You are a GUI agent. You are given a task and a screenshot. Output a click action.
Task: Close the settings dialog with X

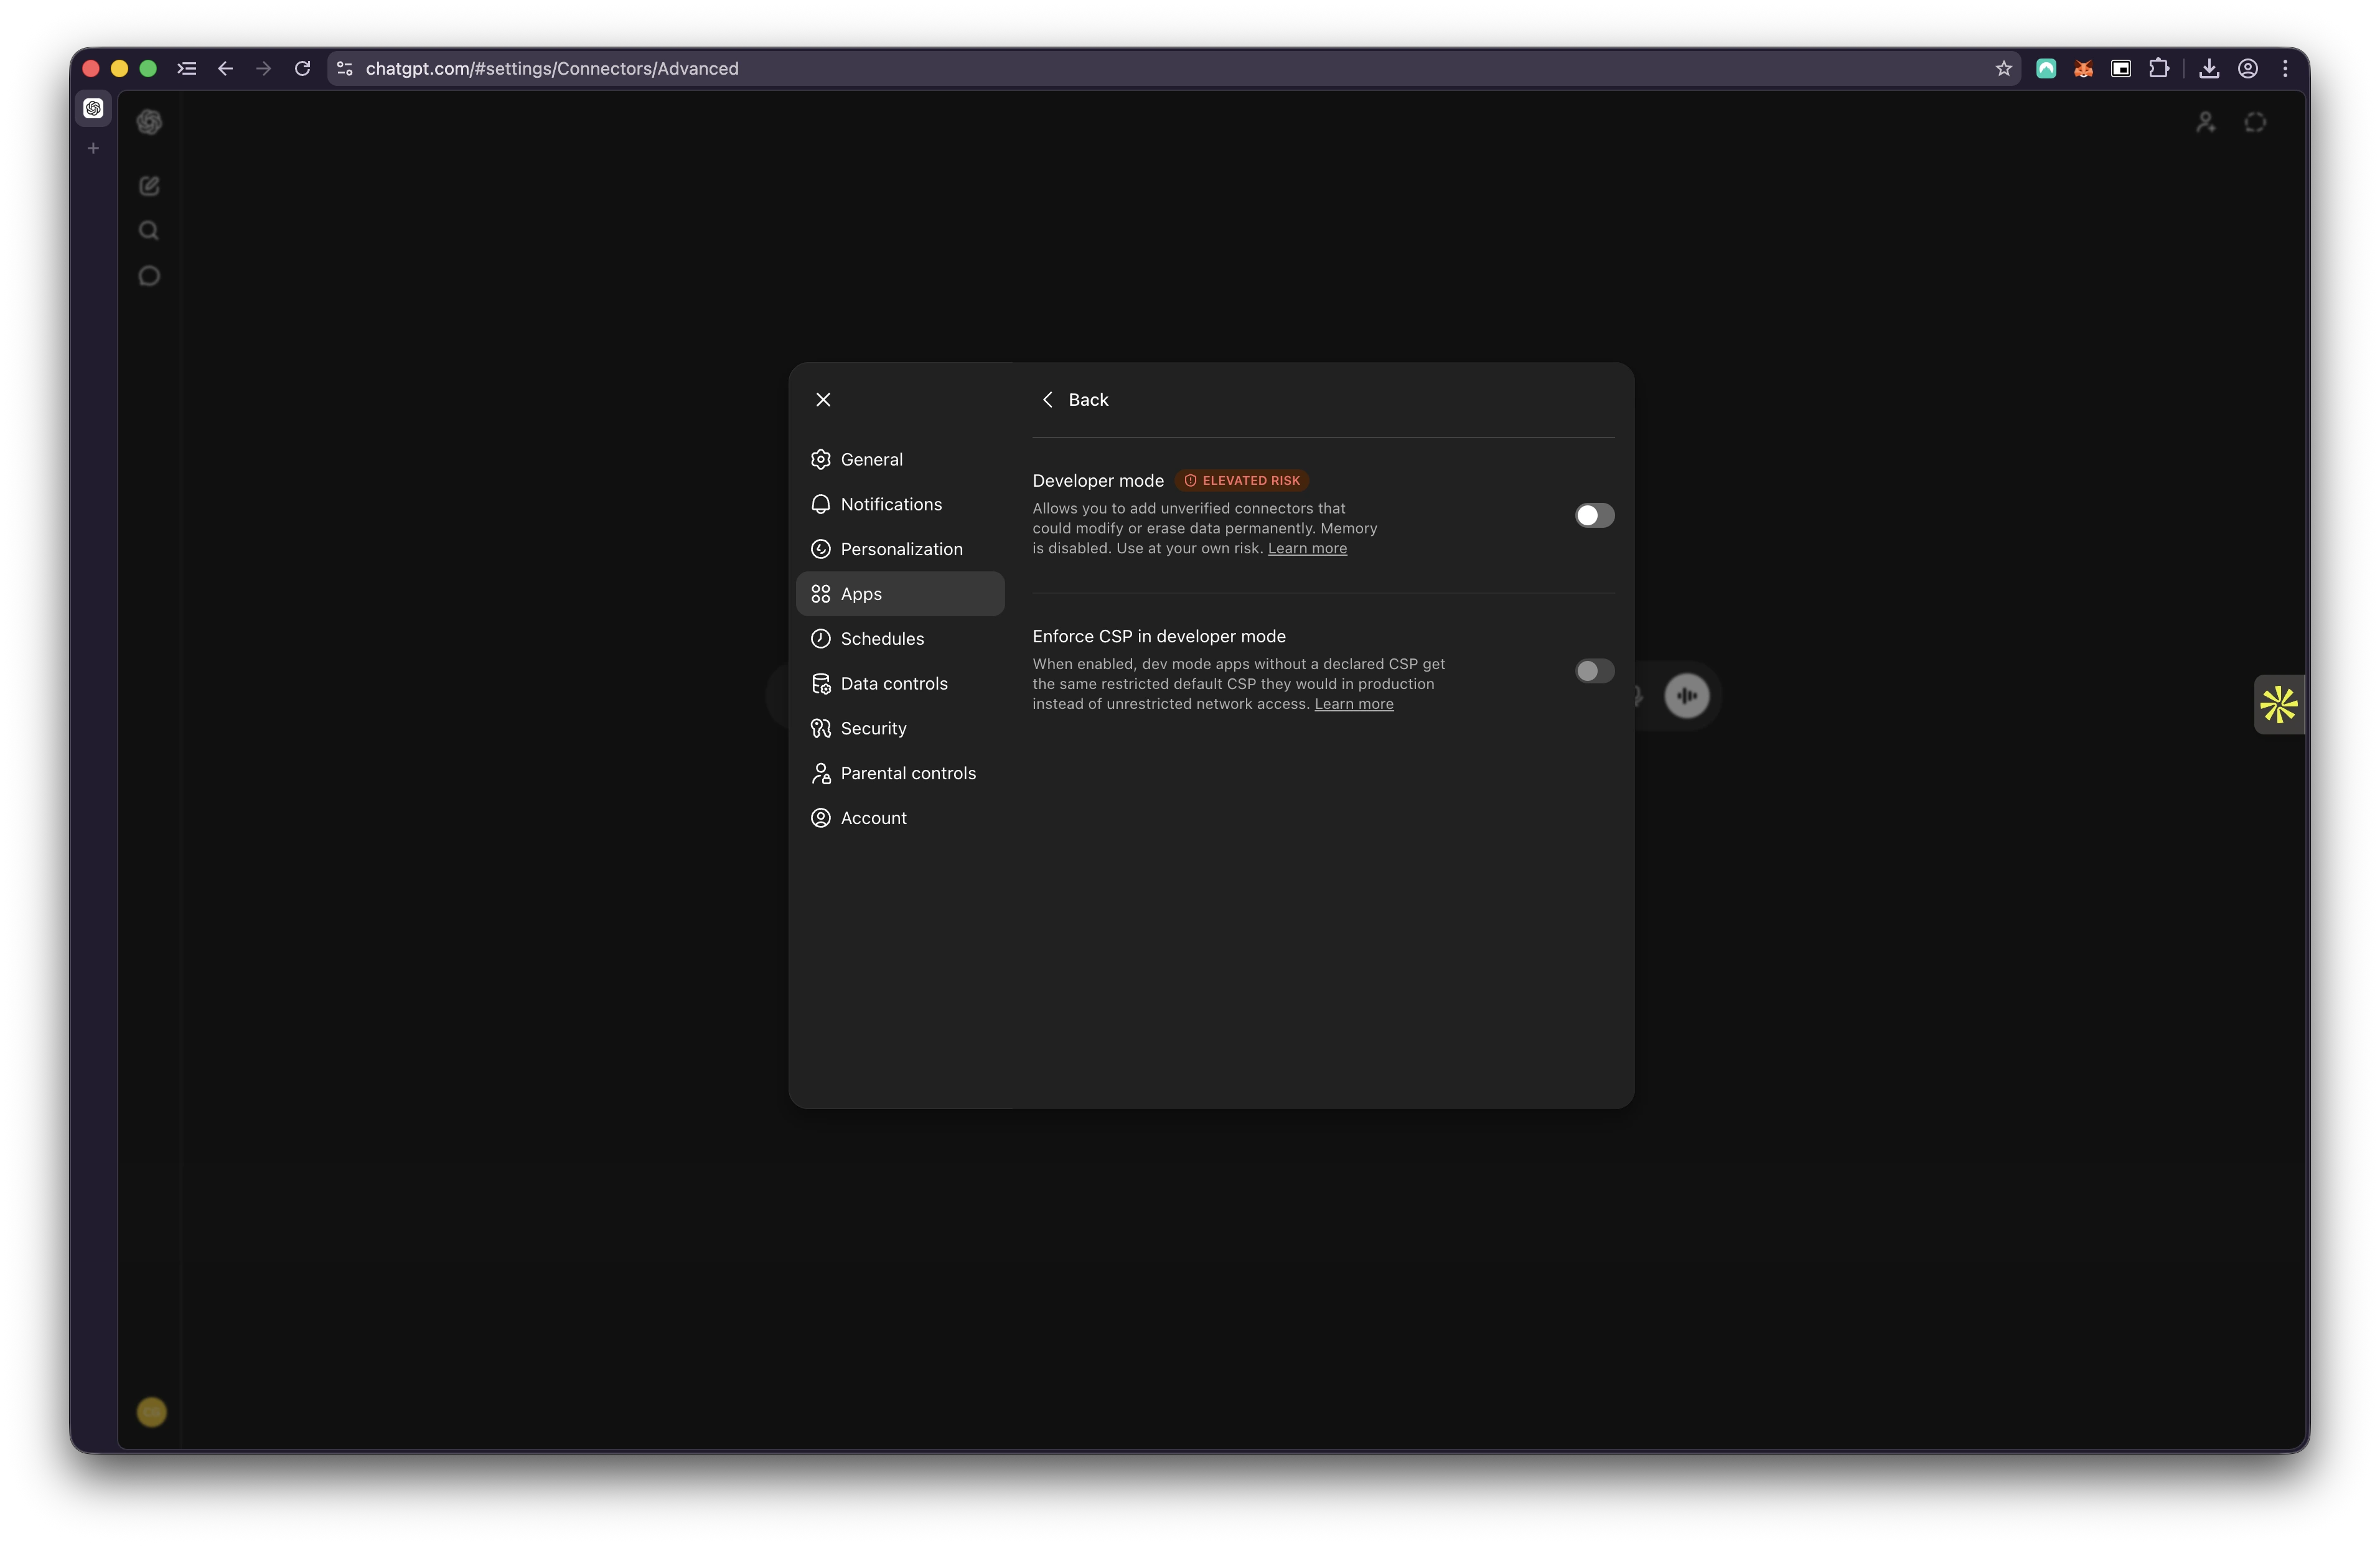coord(823,399)
